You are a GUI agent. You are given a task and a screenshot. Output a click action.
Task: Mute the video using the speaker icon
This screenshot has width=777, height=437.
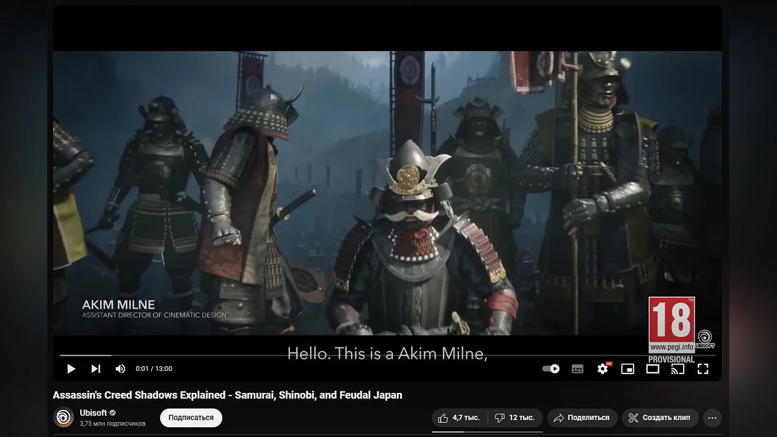pos(120,368)
